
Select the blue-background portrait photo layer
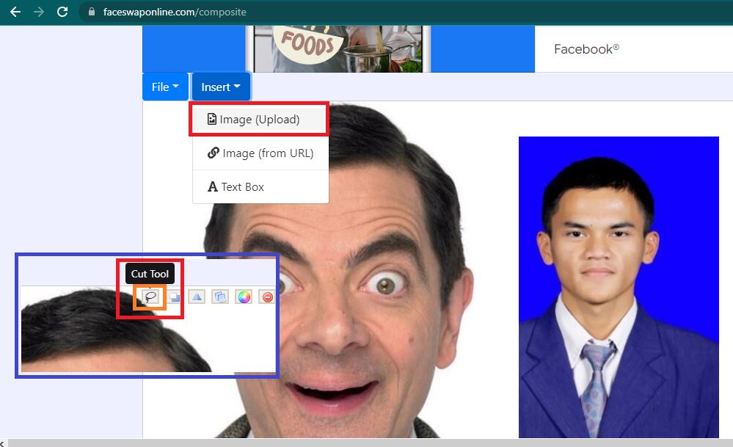click(619, 287)
